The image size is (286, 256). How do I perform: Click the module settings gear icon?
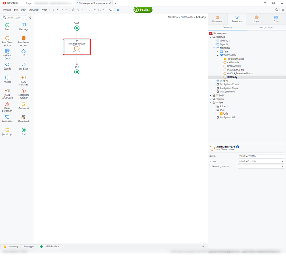click(73, 9)
